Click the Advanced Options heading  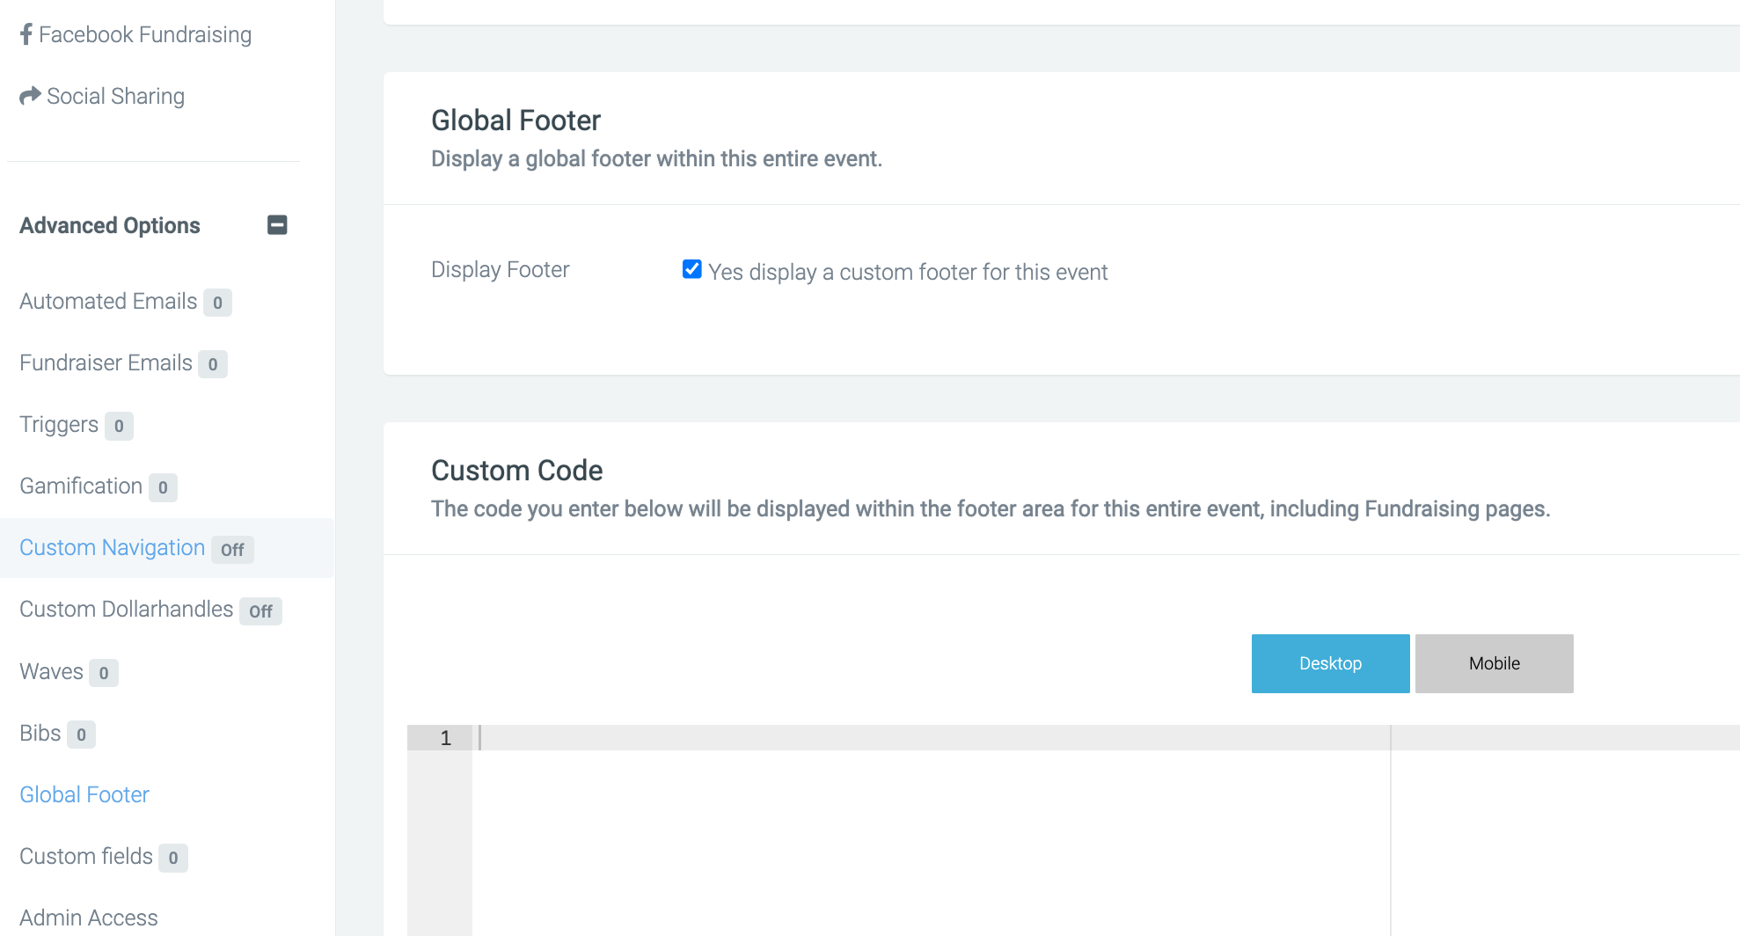(x=110, y=225)
